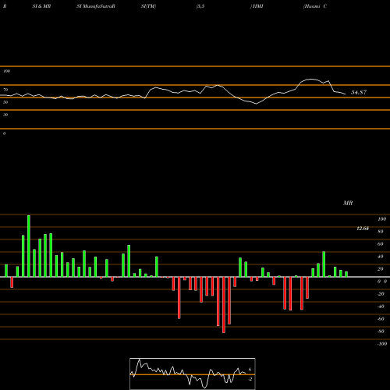Select the tallest green MR histogram bar
Viewport: 390px width, 390px height.
[29, 246]
